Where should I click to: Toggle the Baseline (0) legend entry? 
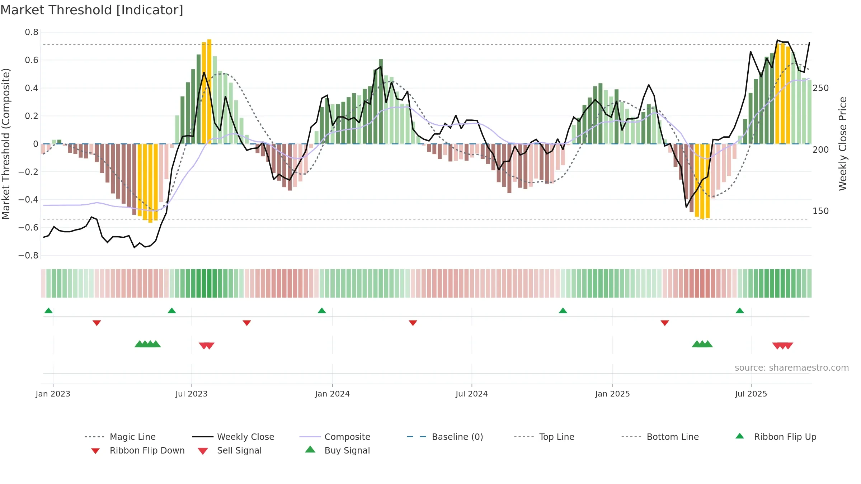tap(445, 437)
